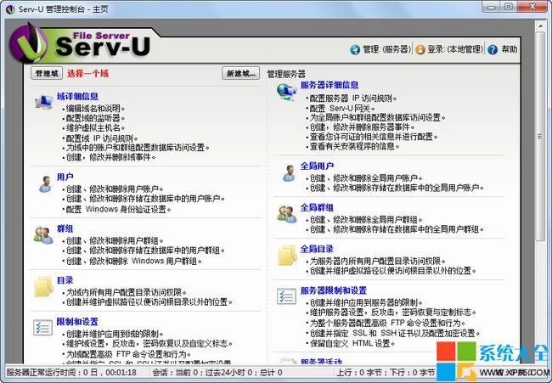Open the 域详细信息 heading link
The image size is (552, 383).
coord(77,96)
